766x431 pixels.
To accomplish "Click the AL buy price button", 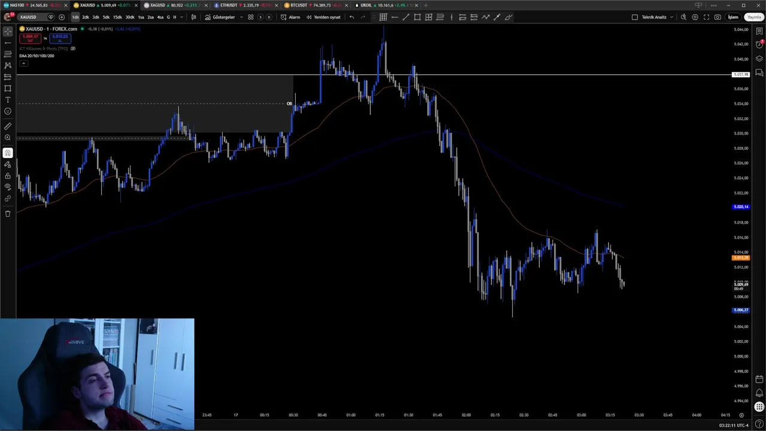I will [60, 38].
